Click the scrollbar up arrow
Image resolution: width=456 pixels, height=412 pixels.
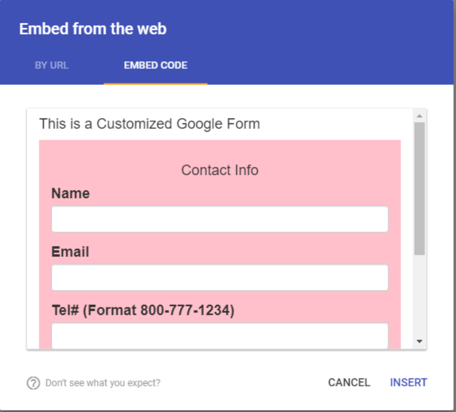click(419, 116)
